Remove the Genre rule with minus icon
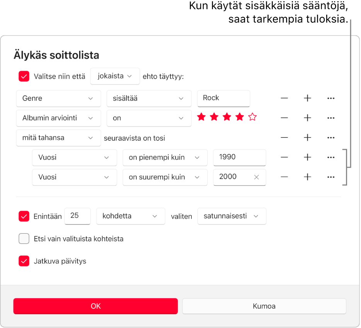The width and height of the screenshot is (361, 328). coord(284,99)
